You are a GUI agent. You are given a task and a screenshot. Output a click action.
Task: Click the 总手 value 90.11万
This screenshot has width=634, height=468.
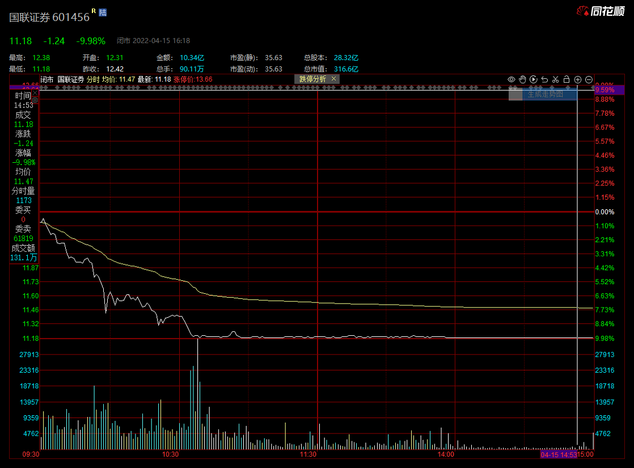point(192,69)
